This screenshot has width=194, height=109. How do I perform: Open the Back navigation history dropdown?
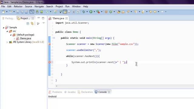click(x=159, y=12)
